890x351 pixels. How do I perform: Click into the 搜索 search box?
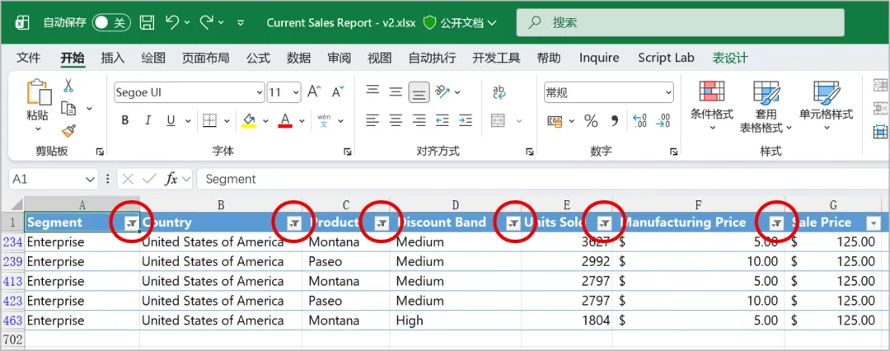680,23
